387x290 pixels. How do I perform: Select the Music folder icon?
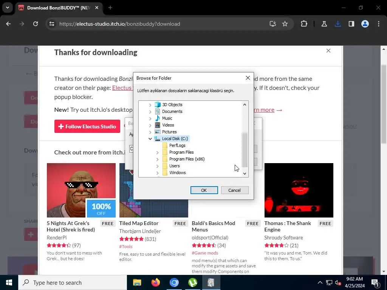158,118
